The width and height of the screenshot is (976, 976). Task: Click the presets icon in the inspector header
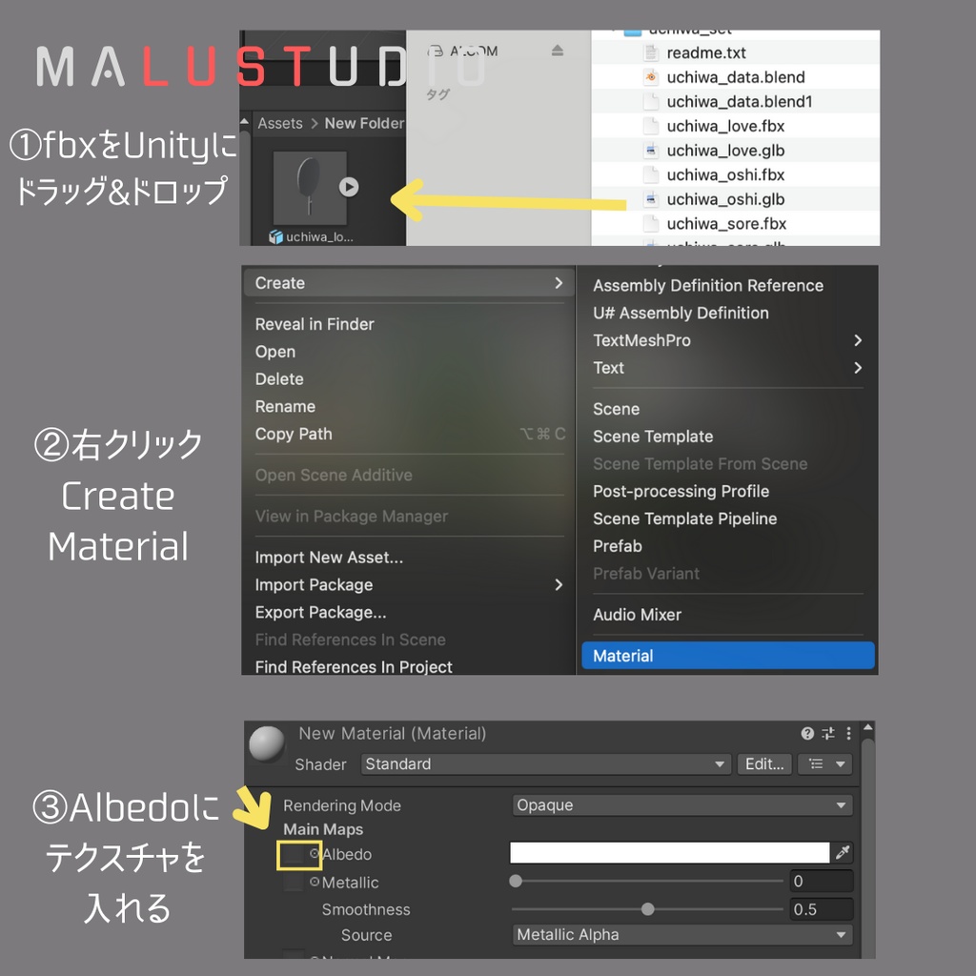pos(828,734)
